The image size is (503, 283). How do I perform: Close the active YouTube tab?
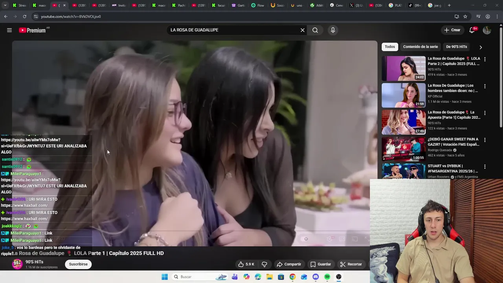(x=64, y=6)
